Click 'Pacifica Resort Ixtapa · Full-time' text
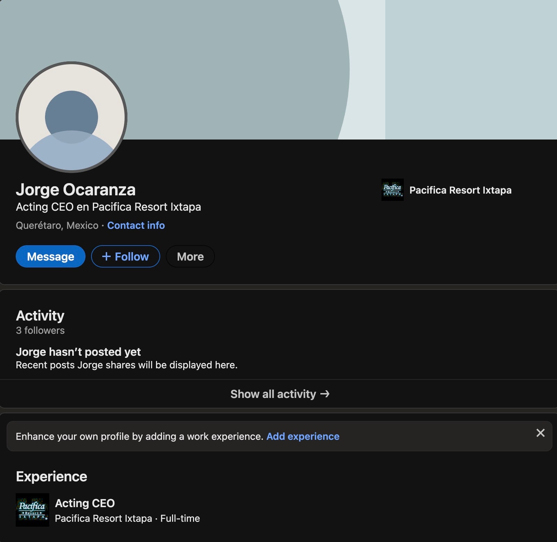Image resolution: width=557 pixels, height=542 pixels. coord(127,518)
